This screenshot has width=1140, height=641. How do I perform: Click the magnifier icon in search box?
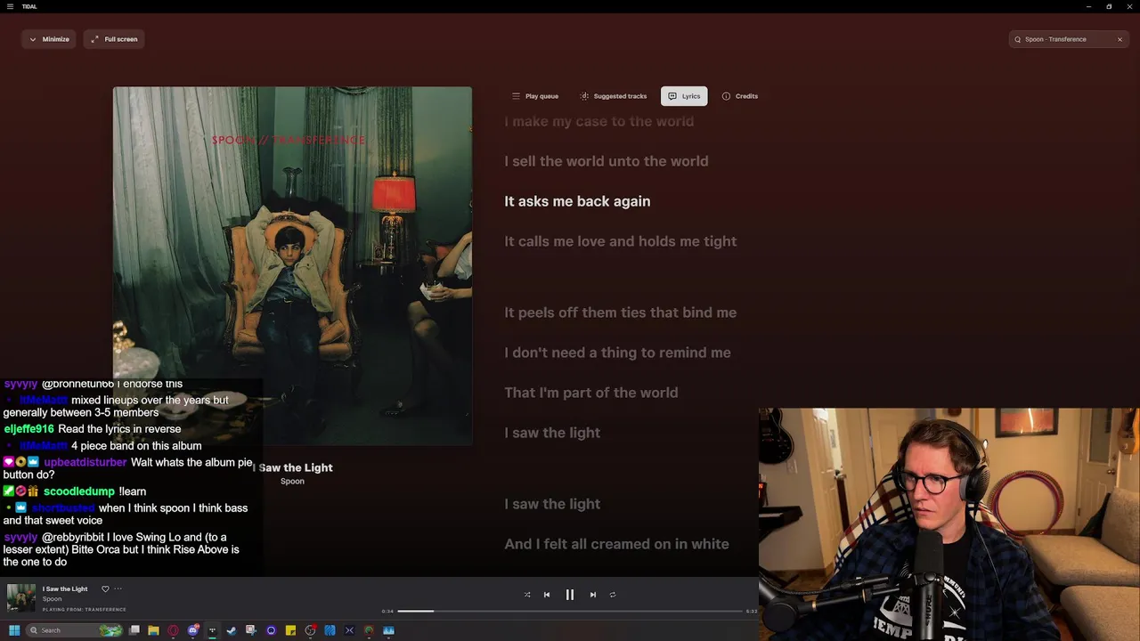pyautogui.click(x=1018, y=39)
